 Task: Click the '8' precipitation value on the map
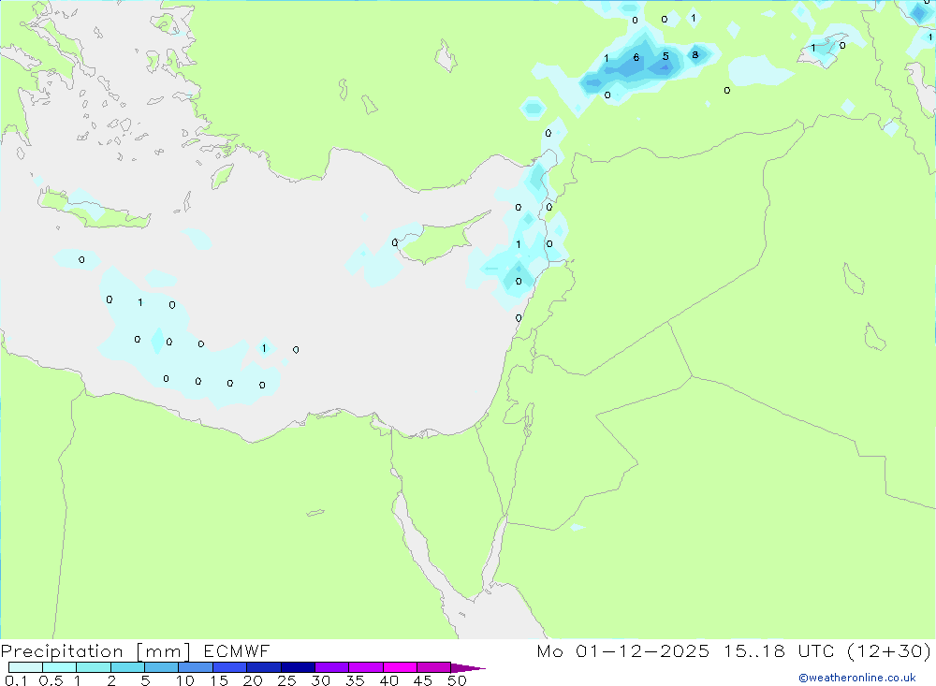(695, 55)
